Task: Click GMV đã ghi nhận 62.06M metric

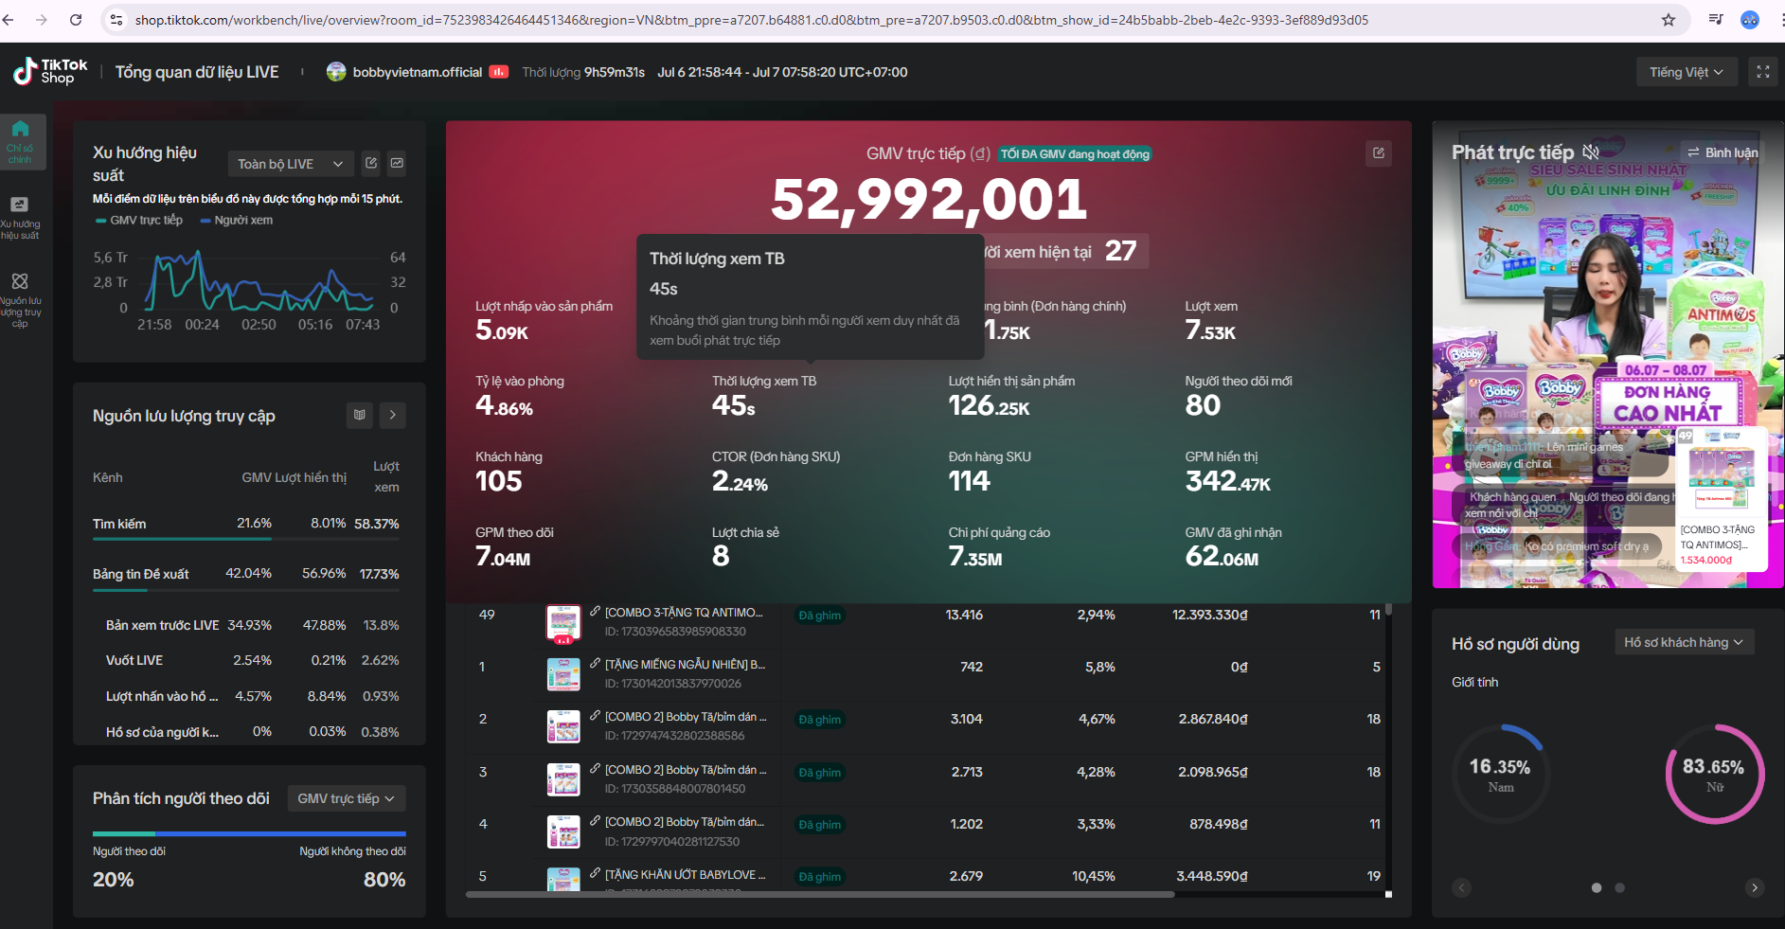Action: 1233,547
